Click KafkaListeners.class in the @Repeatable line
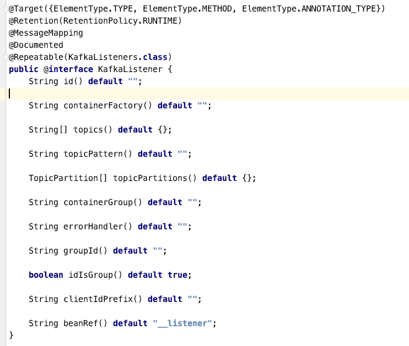409x346 pixels. click(x=117, y=57)
